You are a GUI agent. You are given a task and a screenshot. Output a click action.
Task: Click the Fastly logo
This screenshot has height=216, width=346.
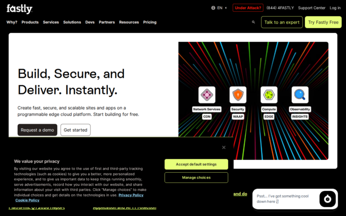(x=19, y=9)
